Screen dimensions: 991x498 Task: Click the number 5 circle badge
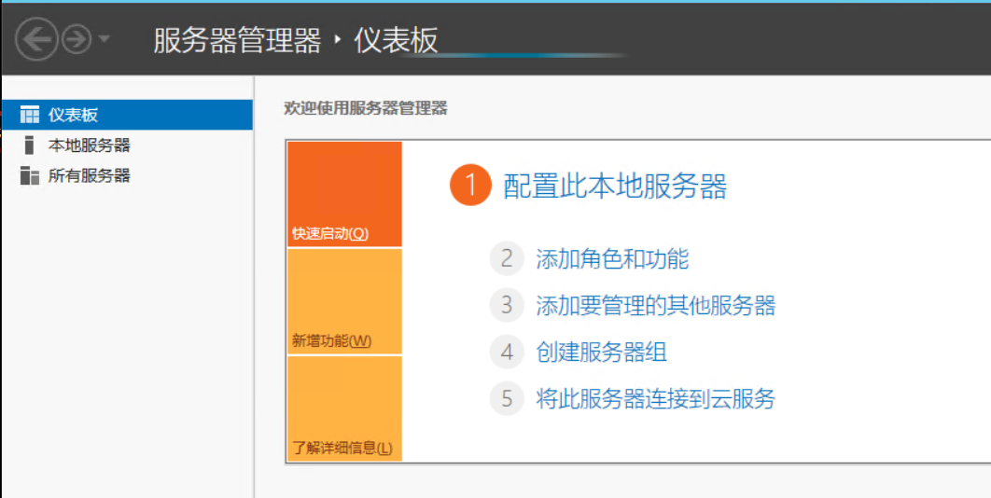coord(507,399)
